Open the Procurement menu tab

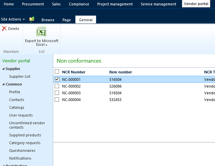[x=33, y=4]
